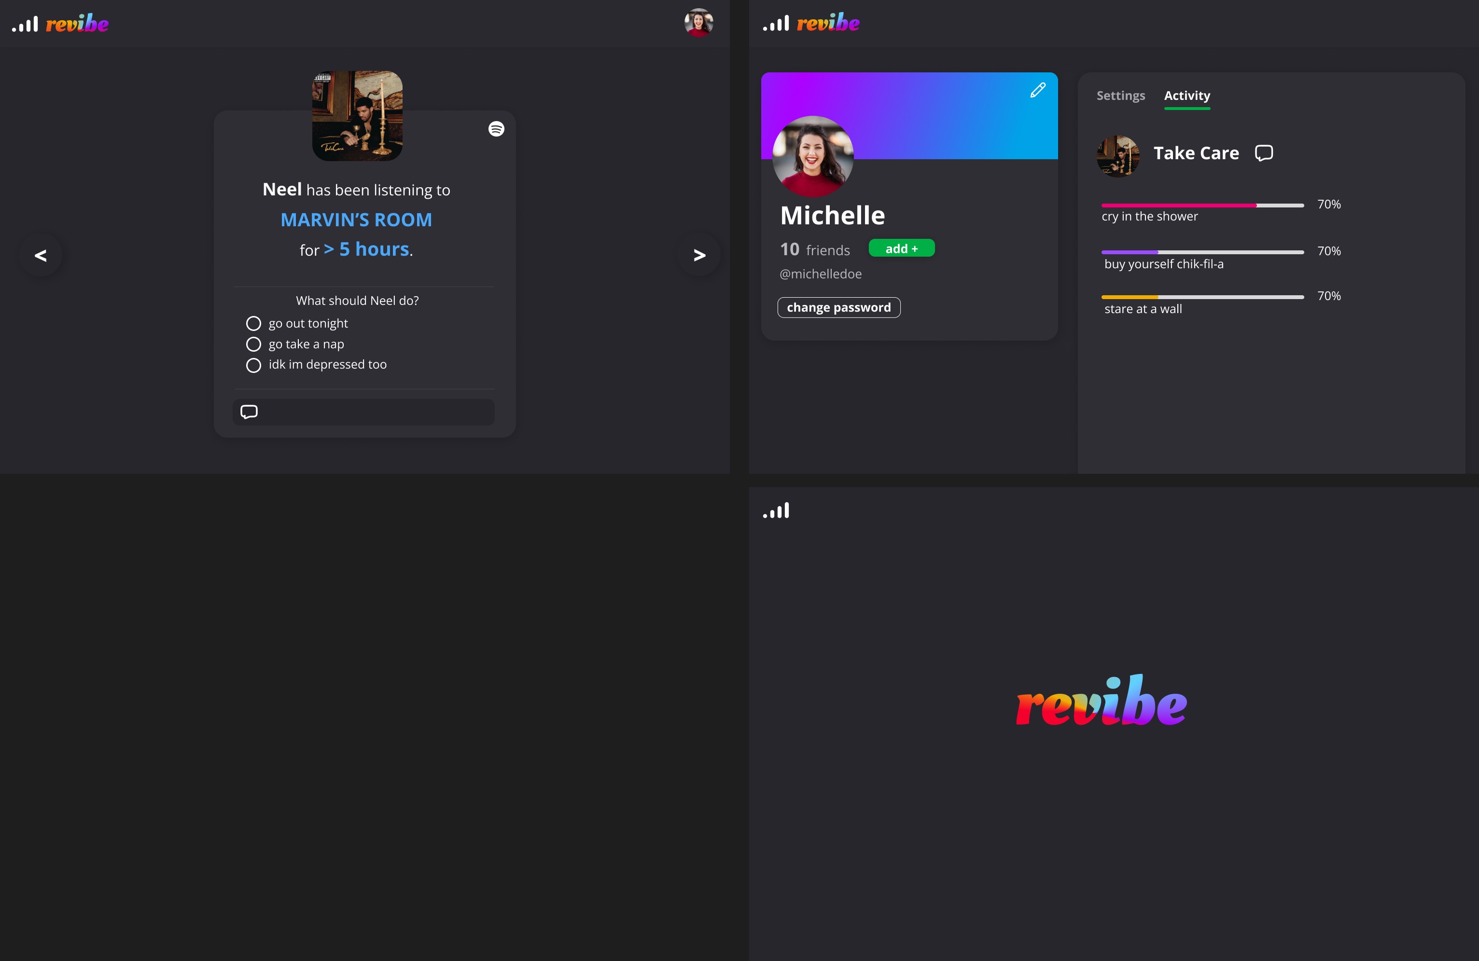Select the "go take a nap" option
1479x961 pixels.
click(253, 344)
